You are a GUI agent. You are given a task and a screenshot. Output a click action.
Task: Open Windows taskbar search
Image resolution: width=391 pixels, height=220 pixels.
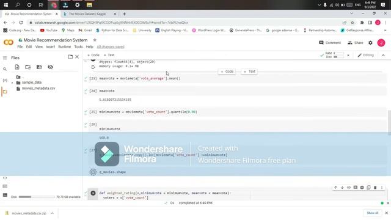coord(18,5)
